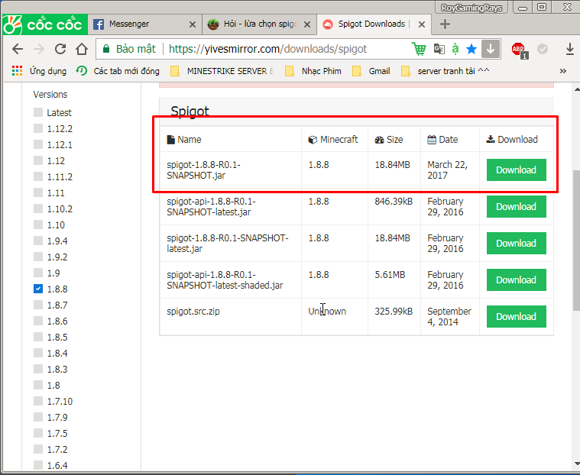Image resolution: width=580 pixels, height=475 pixels.
Task: Open a new browser tab
Action: pyautogui.click(x=445, y=24)
